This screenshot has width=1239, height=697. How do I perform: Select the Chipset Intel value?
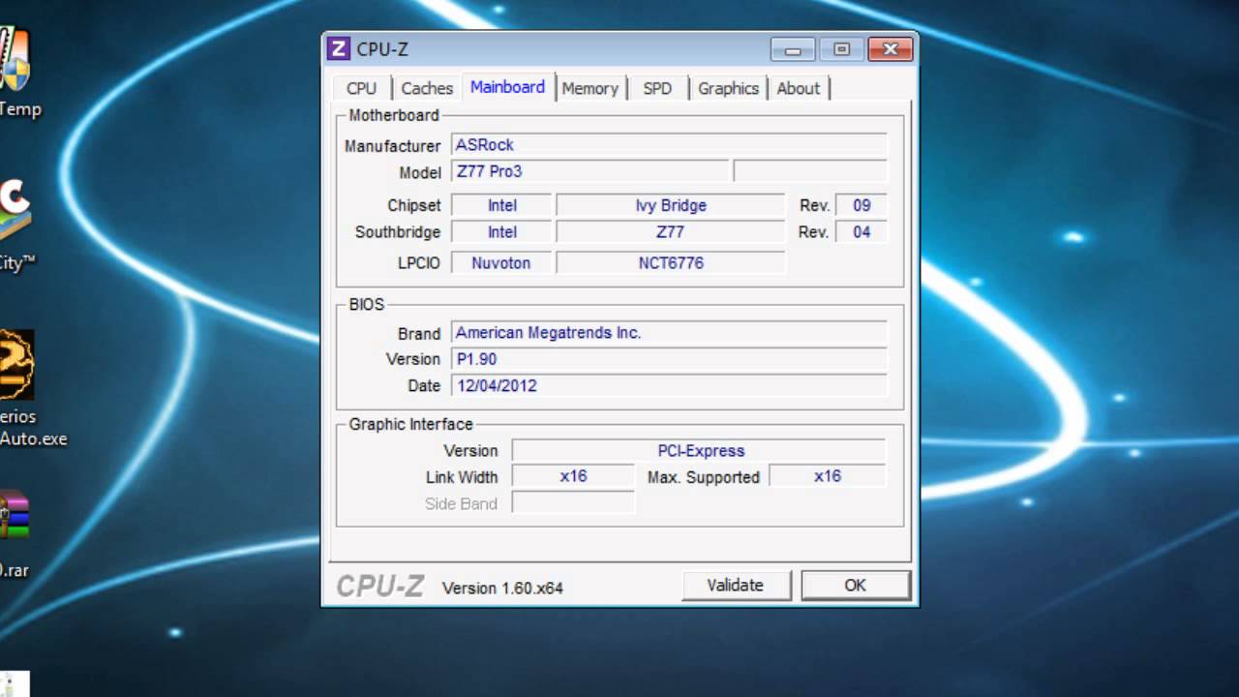pos(501,205)
